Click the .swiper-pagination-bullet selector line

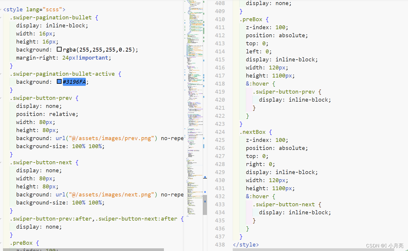54,17
